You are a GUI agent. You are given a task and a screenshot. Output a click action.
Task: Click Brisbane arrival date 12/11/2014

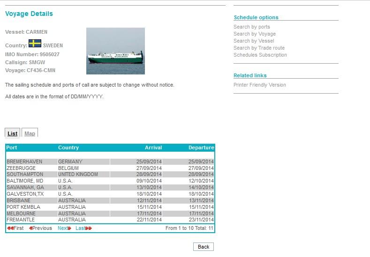point(150,200)
